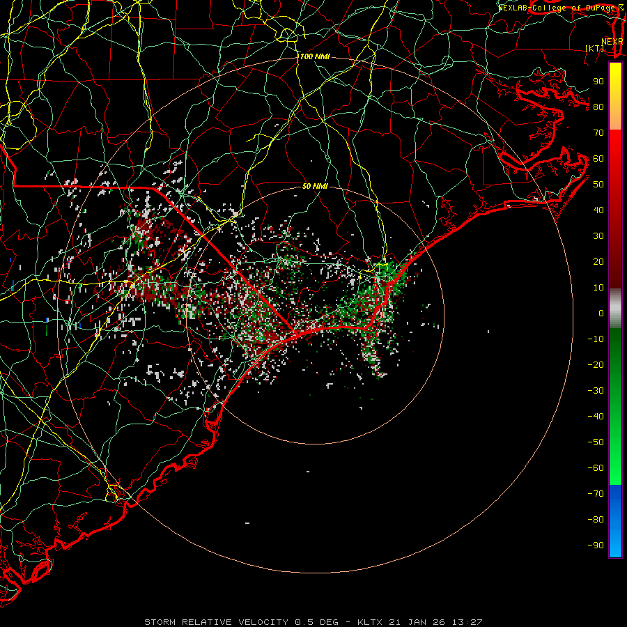Click the STORM RELATIVE VELOCITY caption text
The image size is (627, 627).
pyautogui.click(x=216, y=622)
